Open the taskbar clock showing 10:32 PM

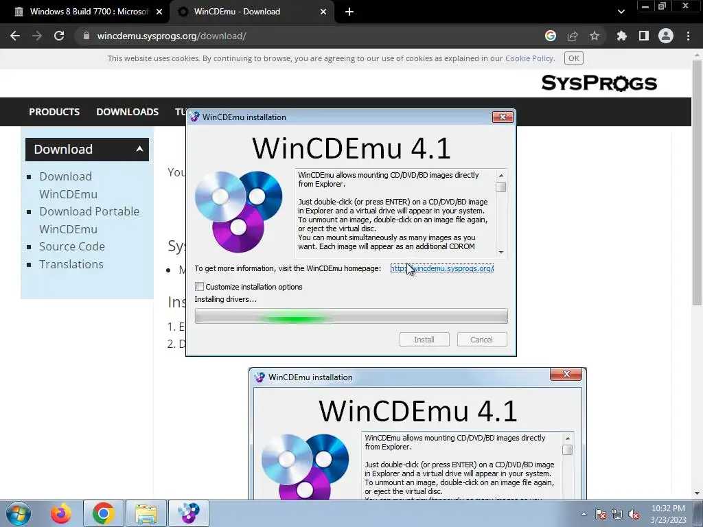point(668,514)
